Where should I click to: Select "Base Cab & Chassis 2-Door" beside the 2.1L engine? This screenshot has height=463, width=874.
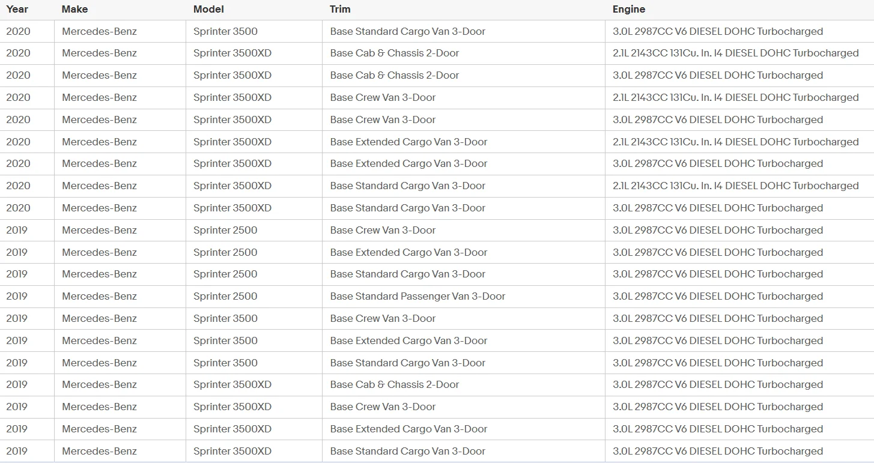point(394,53)
